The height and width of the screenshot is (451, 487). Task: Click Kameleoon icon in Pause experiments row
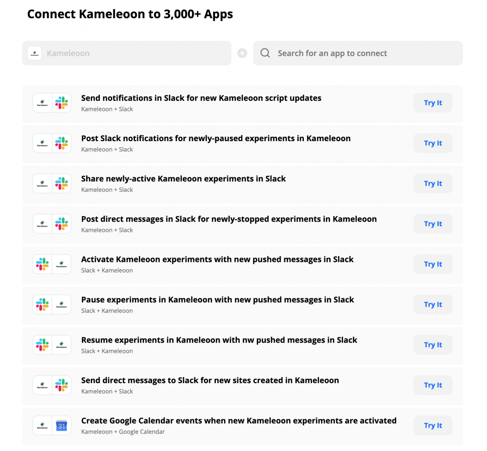[x=61, y=305]
